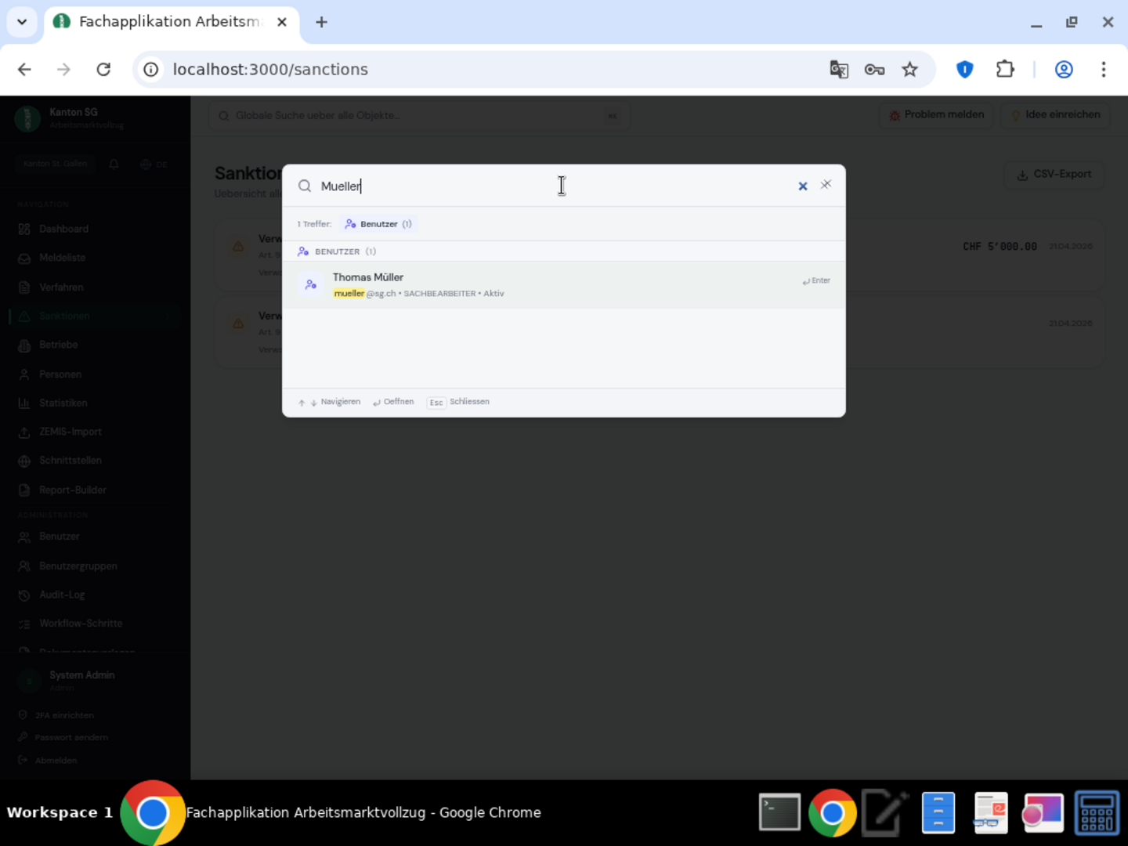Open a new browser tab

[x=321, y=22]
